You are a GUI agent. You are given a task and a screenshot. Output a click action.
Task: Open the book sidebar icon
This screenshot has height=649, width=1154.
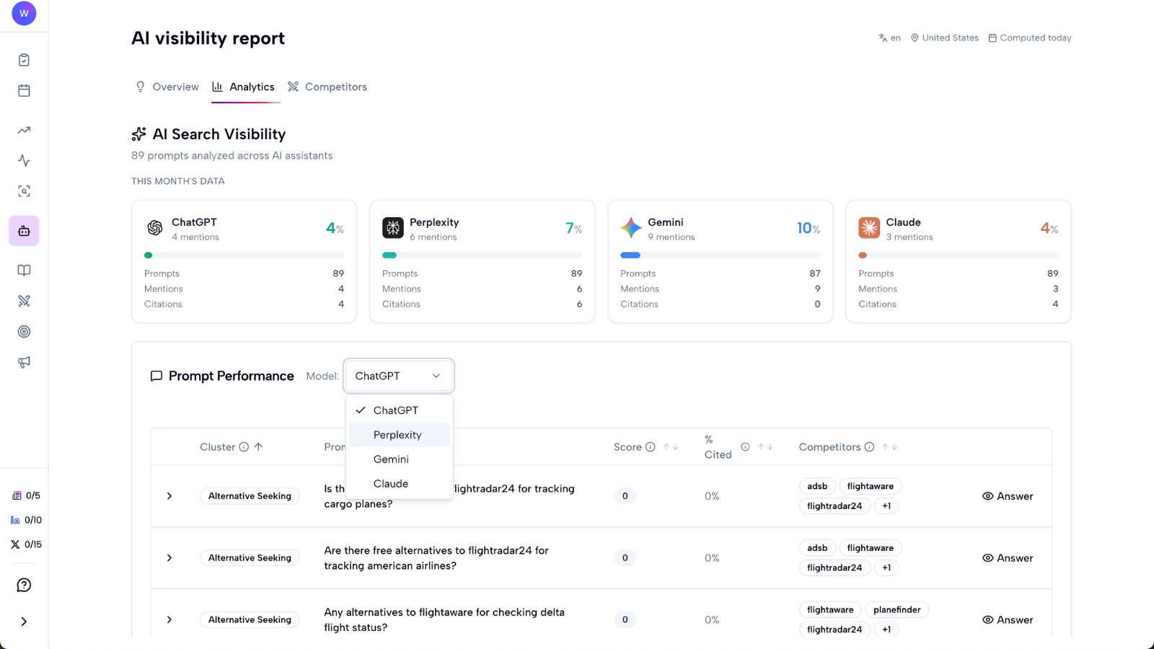24,270
